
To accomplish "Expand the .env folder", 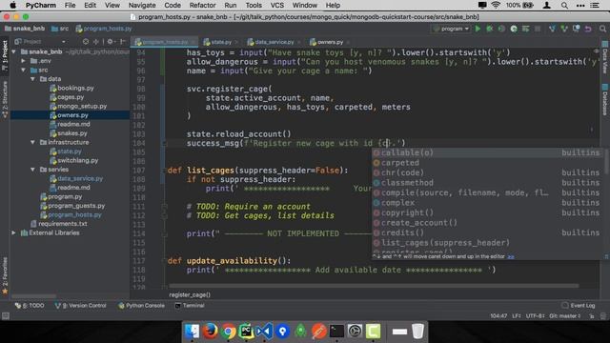I will (x=23, y=61).
